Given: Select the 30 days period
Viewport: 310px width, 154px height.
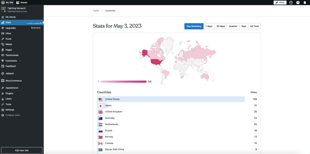Looking at the screenshot, I should coord(221,26).
